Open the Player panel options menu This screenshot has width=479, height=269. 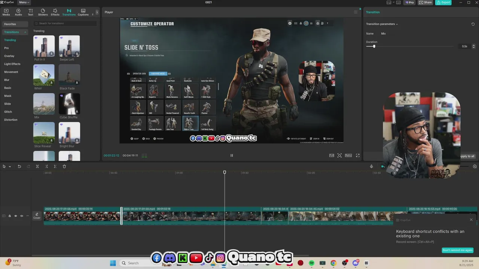(356, 12)
